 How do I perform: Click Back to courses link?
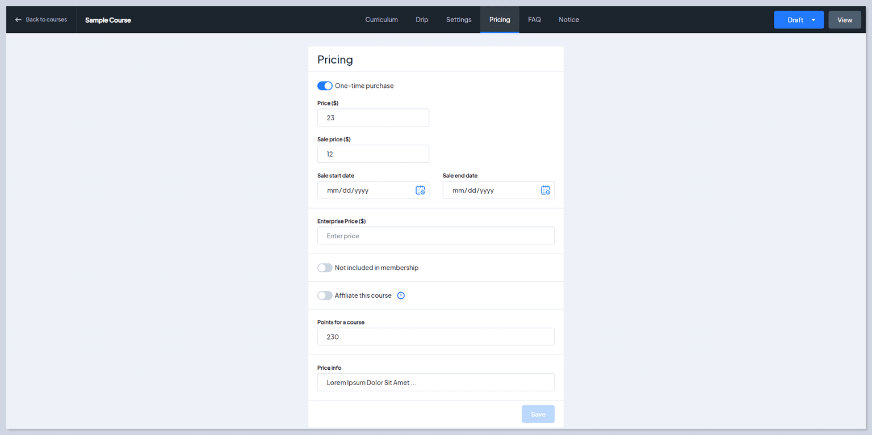point(45,19)
